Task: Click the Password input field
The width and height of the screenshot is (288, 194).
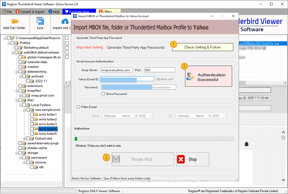Action: pyautogui.click(x=139, y=87)
